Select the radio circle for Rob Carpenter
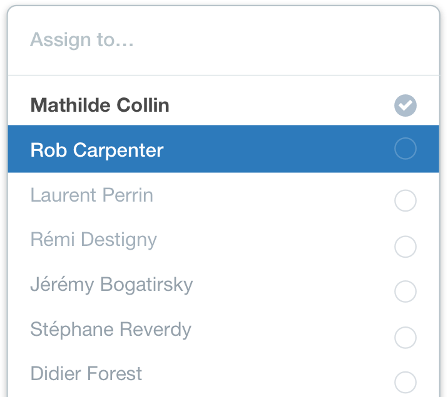The height and width of the screenshot is (397, 448). coord(405,149)
